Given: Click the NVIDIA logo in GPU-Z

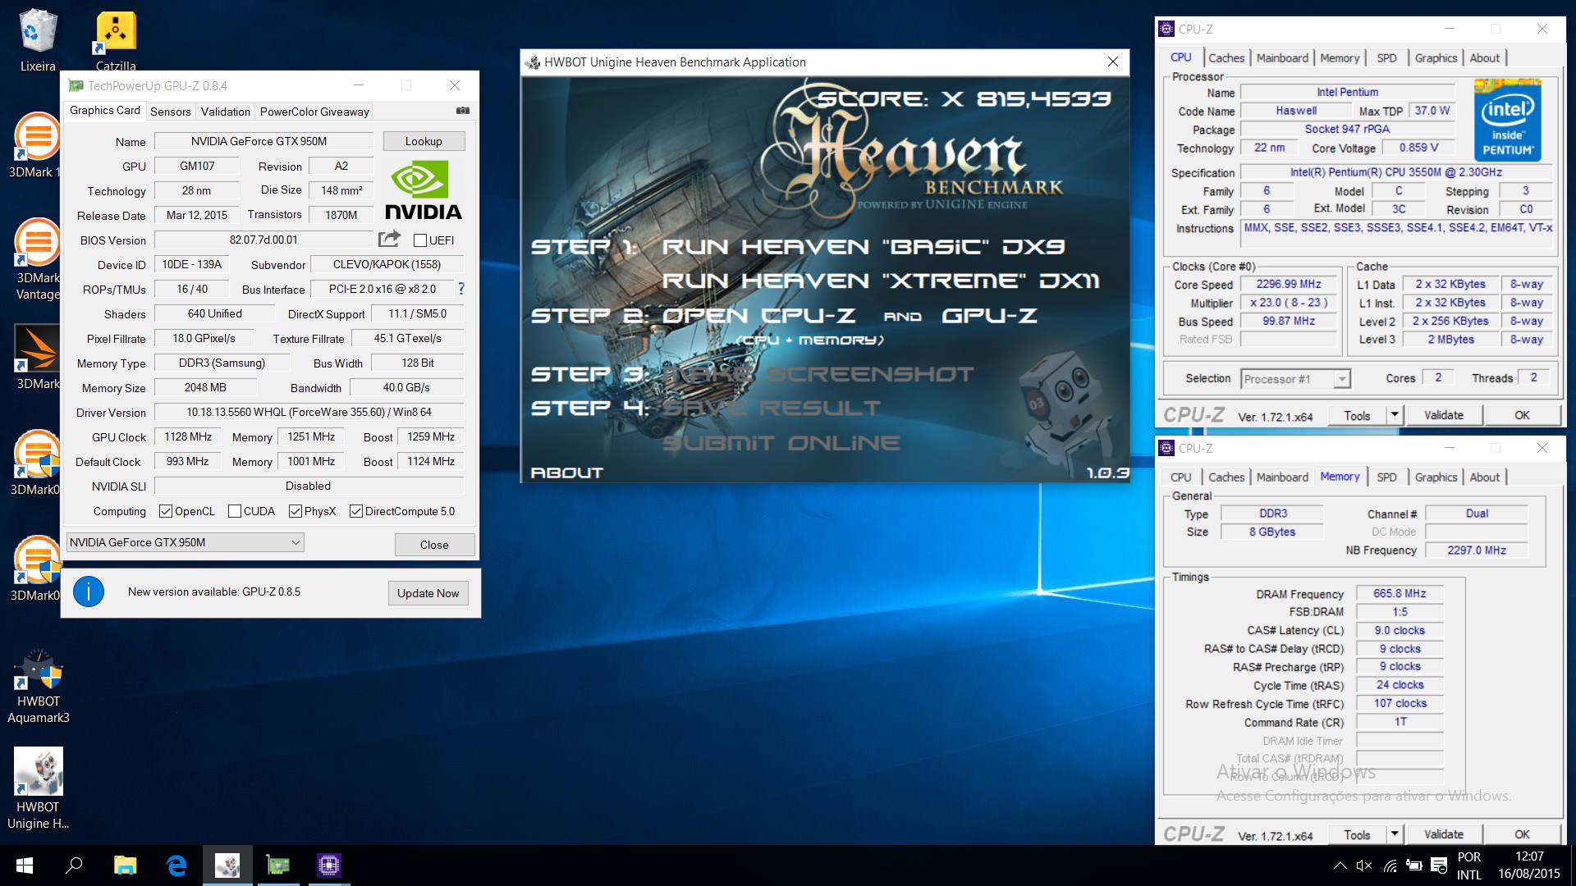Looking at the screenshot, I should coord(424,190).
